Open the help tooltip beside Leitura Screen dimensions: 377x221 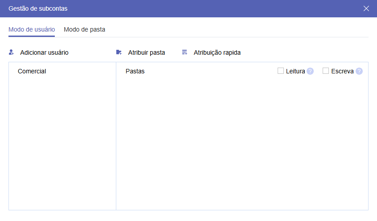[310, 71]
